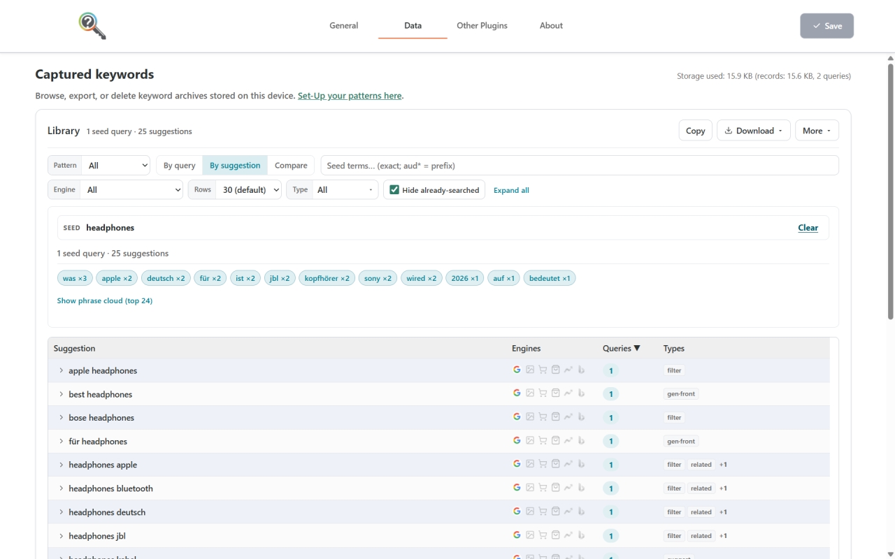Copy the keyword library

click(x=696, y=131)
